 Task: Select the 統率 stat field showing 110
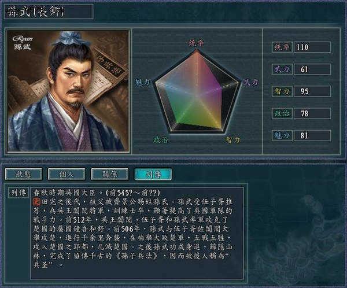tap(312, 47)
